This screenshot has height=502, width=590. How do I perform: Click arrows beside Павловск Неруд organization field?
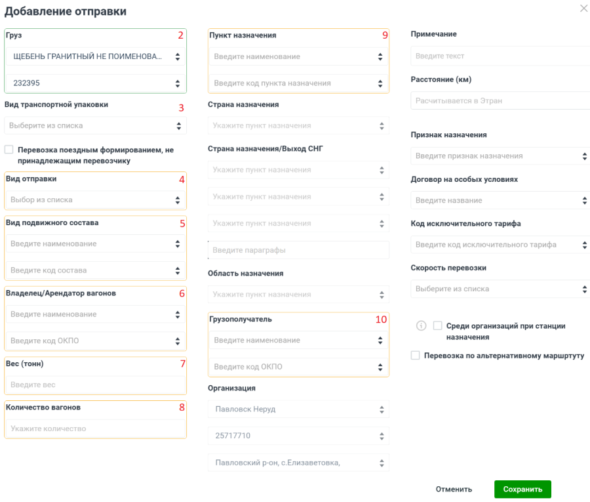click(x=381, y=409)
